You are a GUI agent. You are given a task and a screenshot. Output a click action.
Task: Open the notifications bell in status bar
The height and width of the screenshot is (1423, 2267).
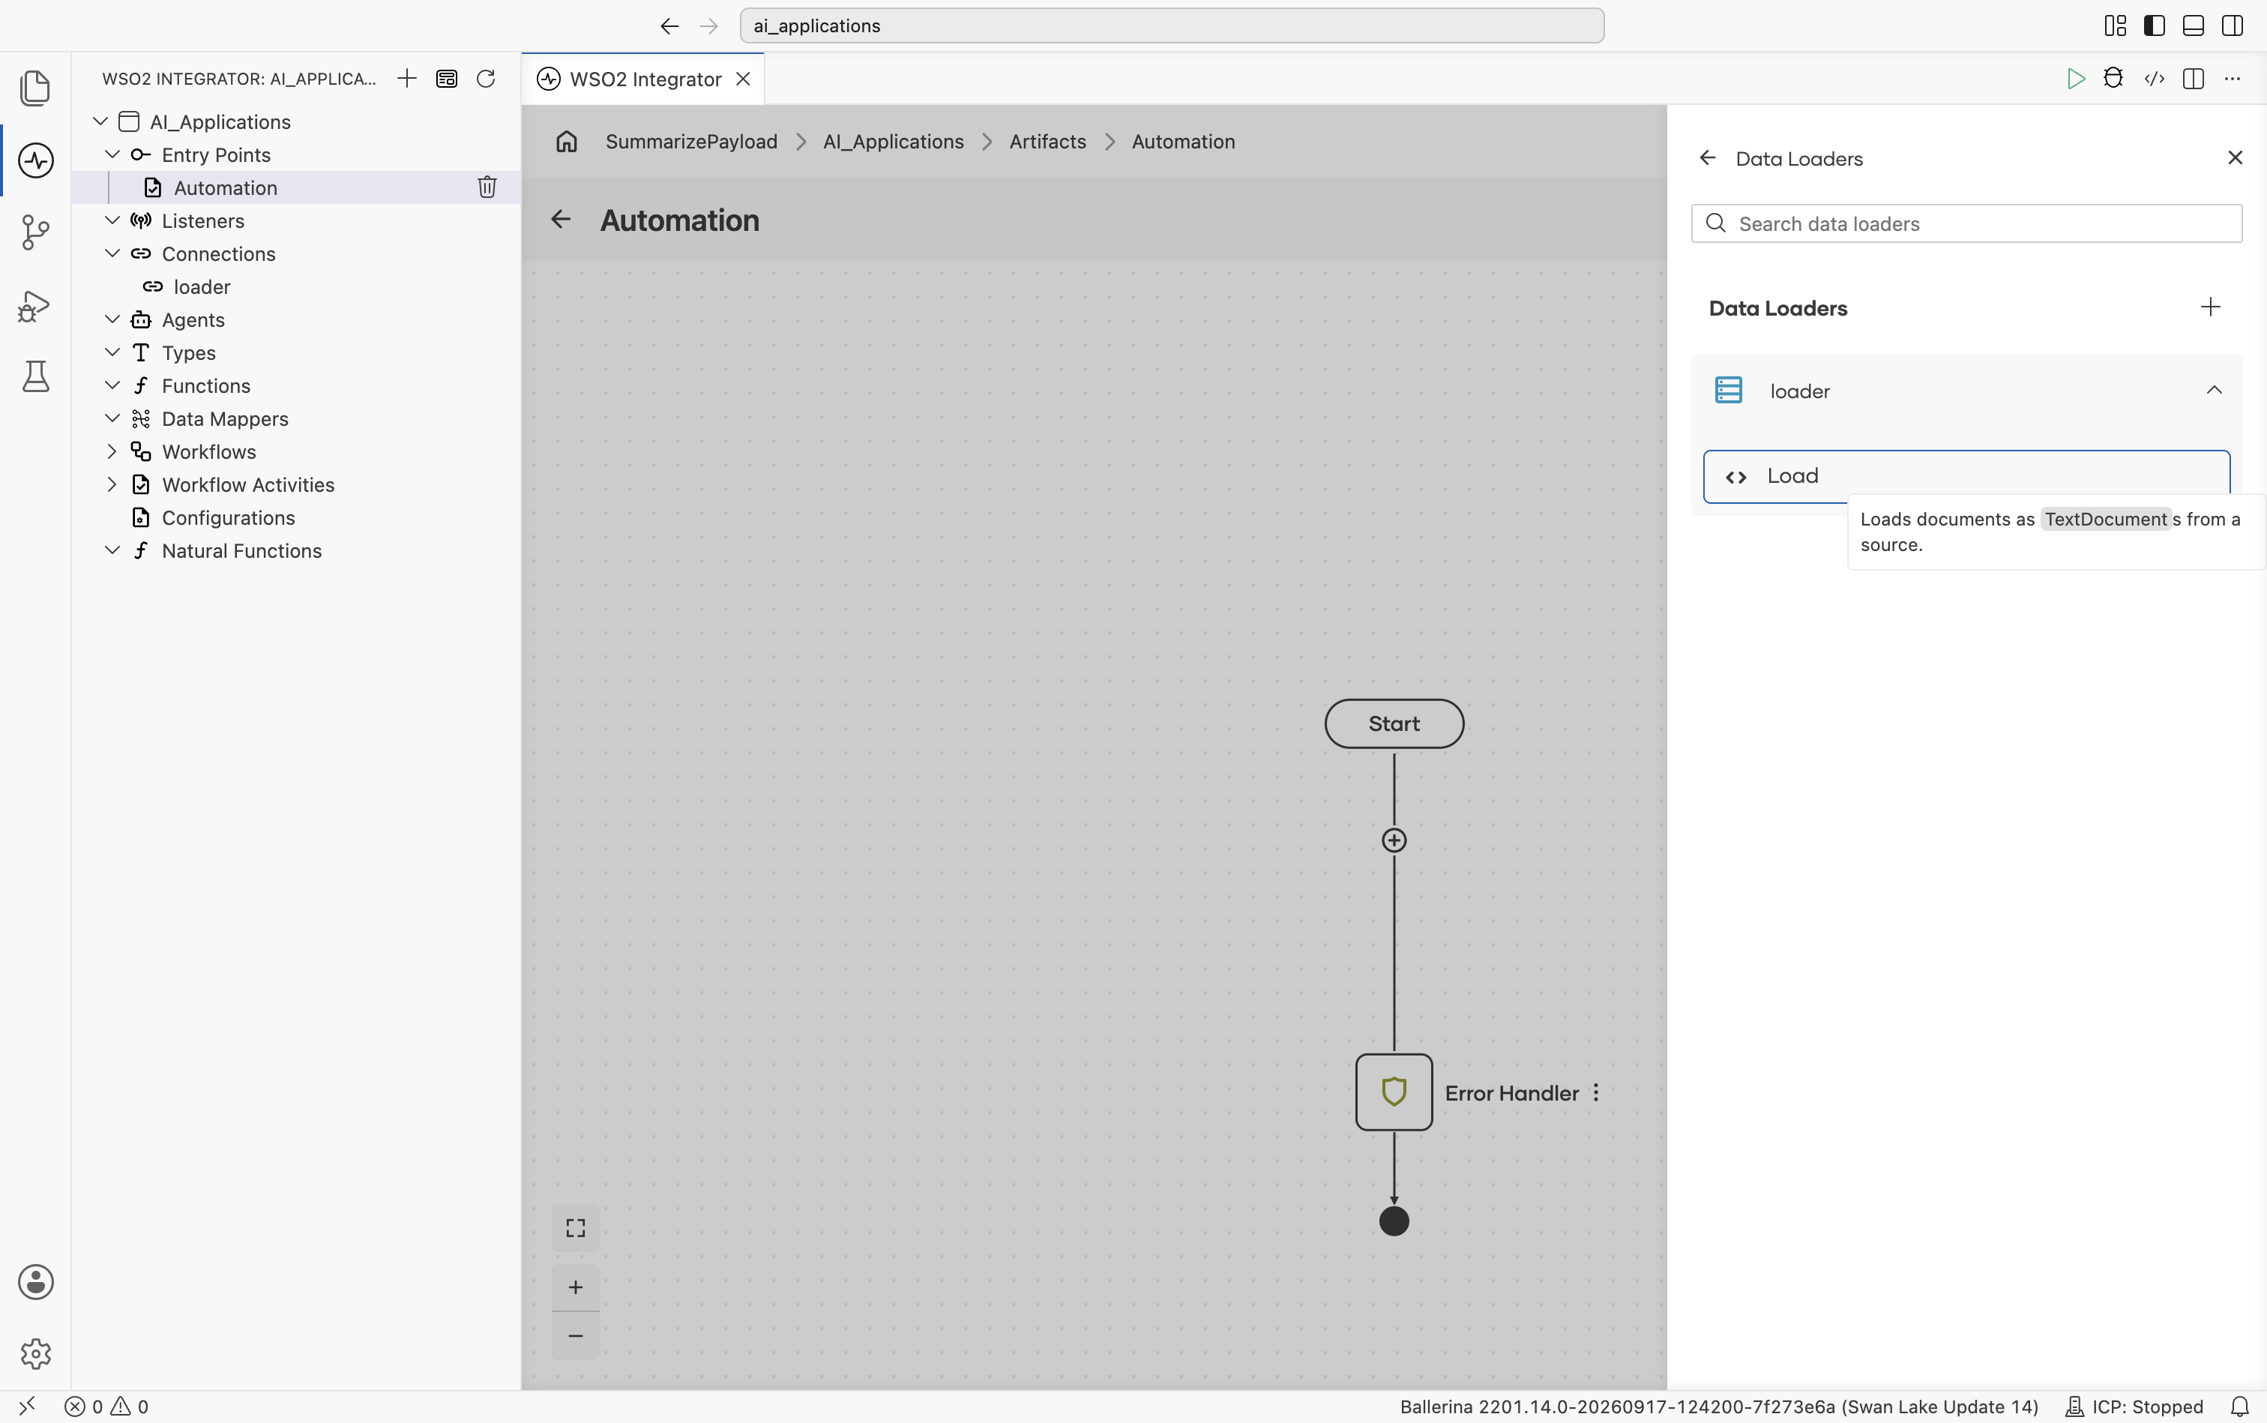[x=2240, y=1406]
